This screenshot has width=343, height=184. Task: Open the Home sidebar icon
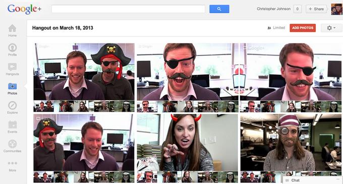pyautogui.click(x=12, y=28)
